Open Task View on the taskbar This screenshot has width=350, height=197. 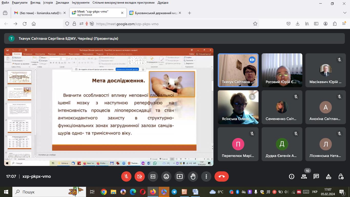[x=92, y=192]
